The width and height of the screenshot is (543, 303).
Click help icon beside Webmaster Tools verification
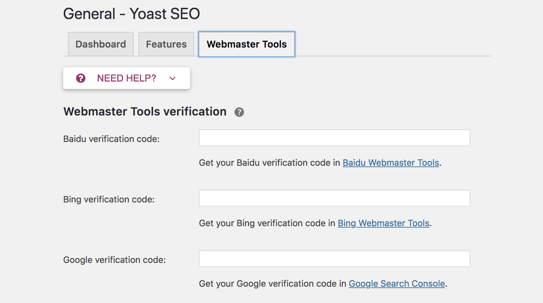pos(239,112)
